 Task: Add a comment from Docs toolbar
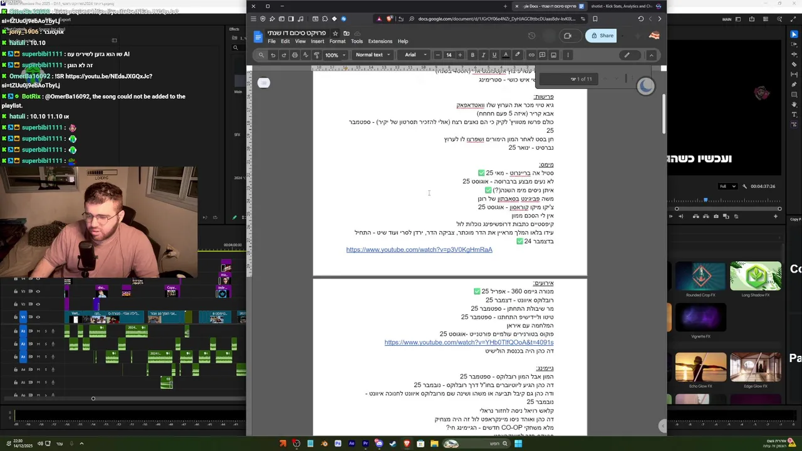(x=542, y=55)
